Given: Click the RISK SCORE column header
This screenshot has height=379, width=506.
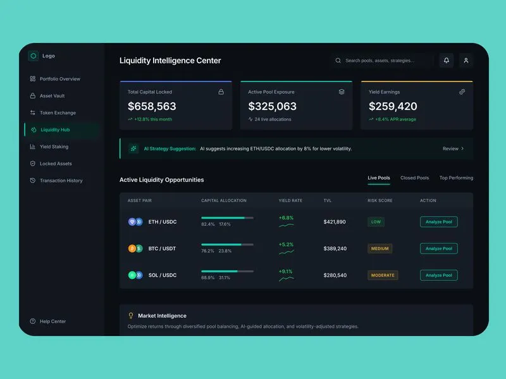Looking at the screenshot, I should click(380, 200).
